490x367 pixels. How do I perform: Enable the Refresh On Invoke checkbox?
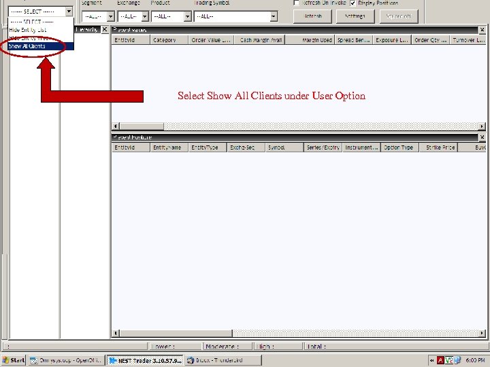coord(296,3)
